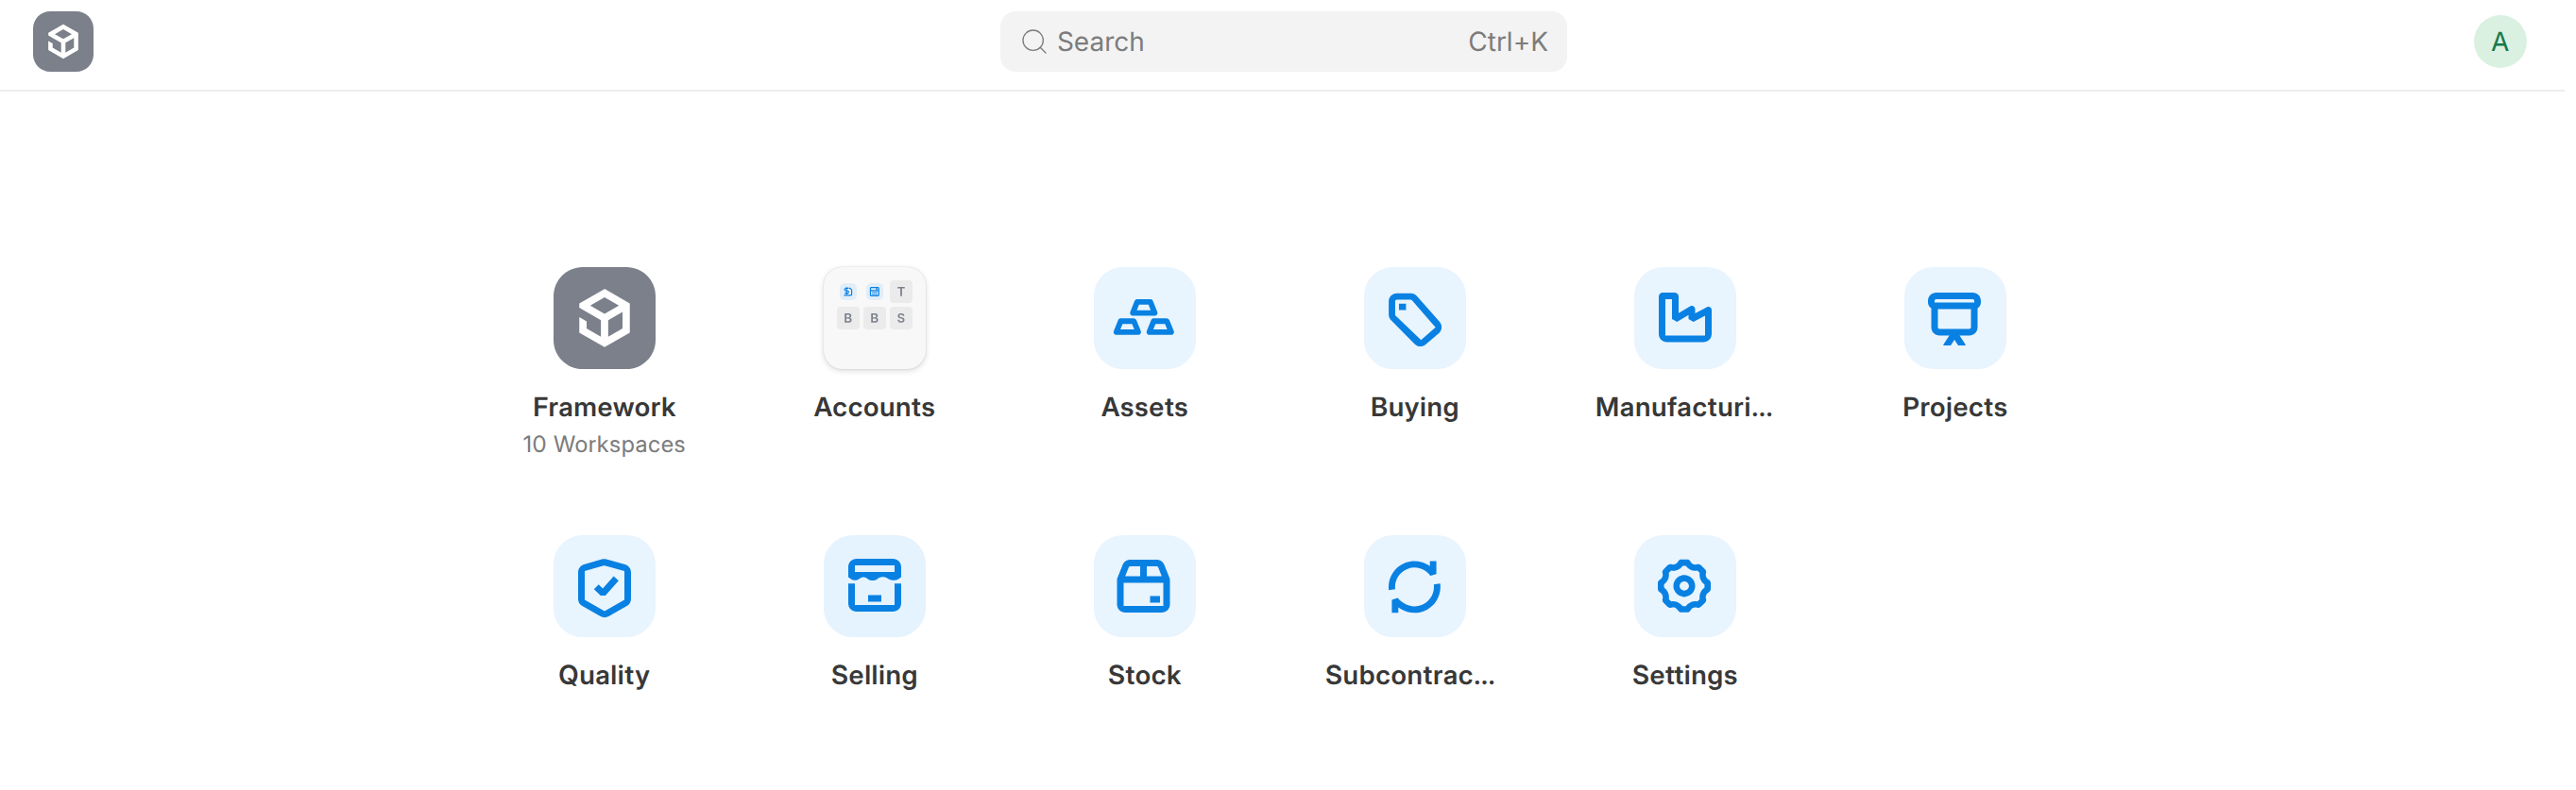Open the Subcontracting refresh icon
This screenshot has height=790, width=2576.
(1414, 586)
